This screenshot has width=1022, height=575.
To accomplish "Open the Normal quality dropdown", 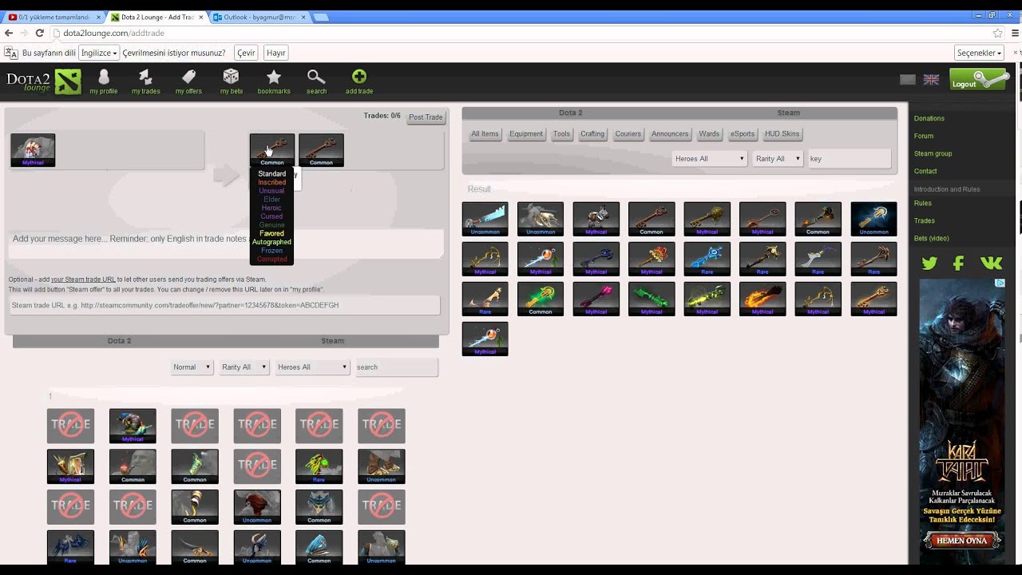I will [x=192, y=367].
